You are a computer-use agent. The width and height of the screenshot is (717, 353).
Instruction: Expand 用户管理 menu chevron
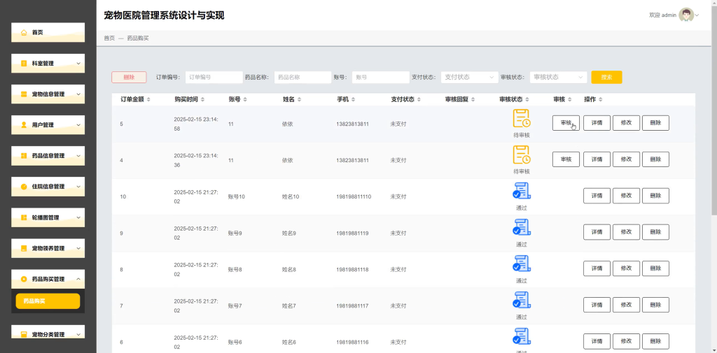(x=78, y=124)
